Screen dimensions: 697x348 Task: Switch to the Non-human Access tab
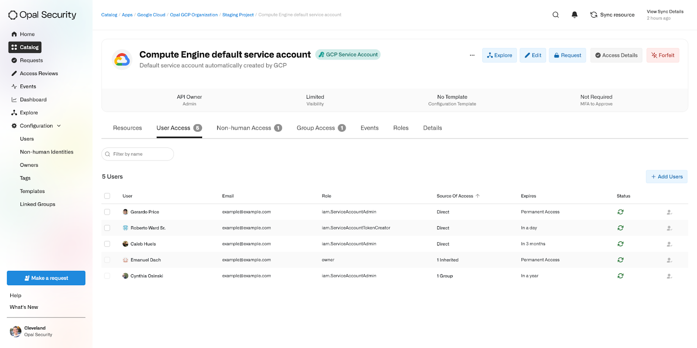(249, 128)
